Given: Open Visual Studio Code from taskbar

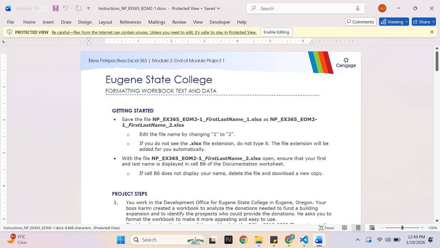Looking at the screenshot, I should pos(304,240).
